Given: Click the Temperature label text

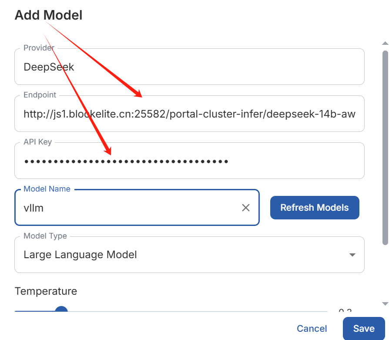Looking at the screenshot, I should click(46, 291).
